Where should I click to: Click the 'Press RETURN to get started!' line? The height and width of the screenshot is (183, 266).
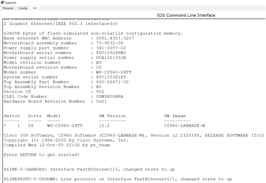click(x=41, y=155)
